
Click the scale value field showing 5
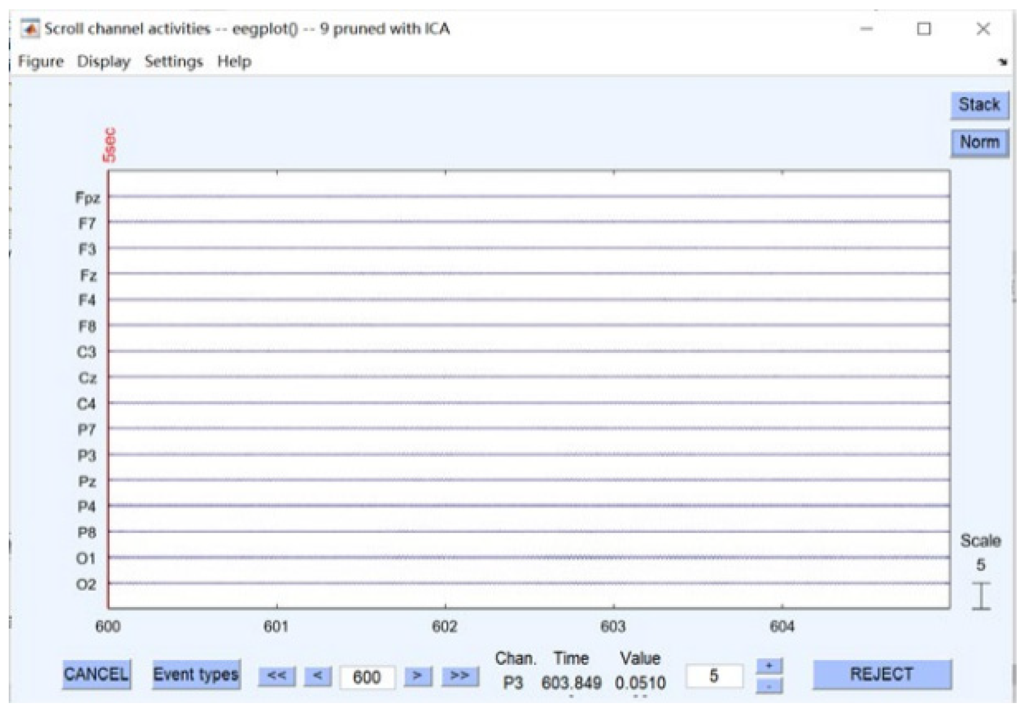[714, 676]
